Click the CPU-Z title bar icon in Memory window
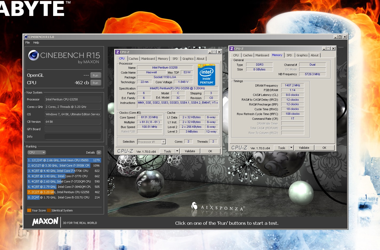Viewport: 380px width, 250px height. 232,49
